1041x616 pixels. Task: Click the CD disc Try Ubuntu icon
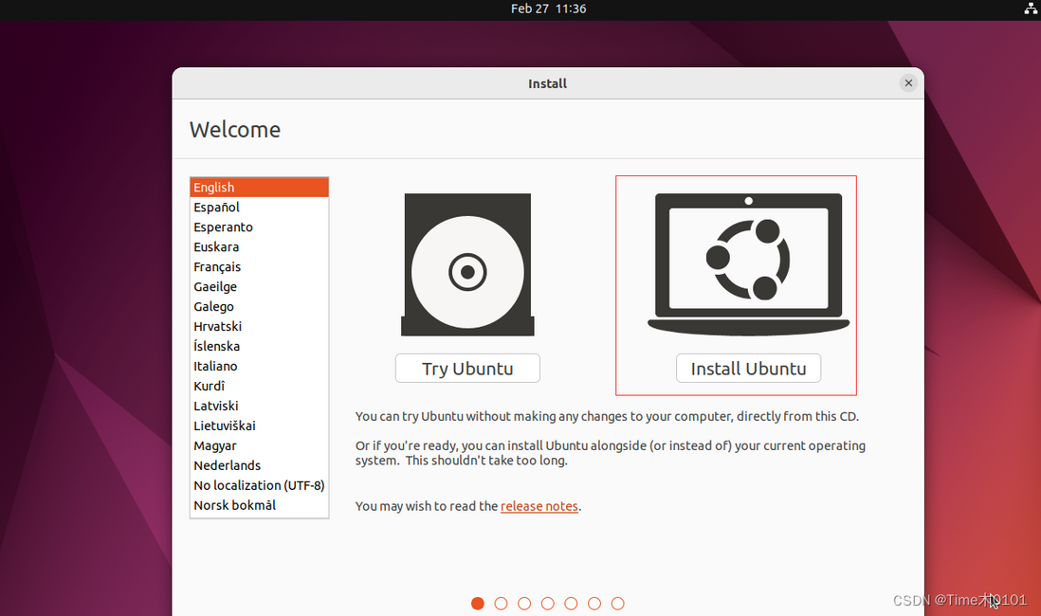click(467, 264)
